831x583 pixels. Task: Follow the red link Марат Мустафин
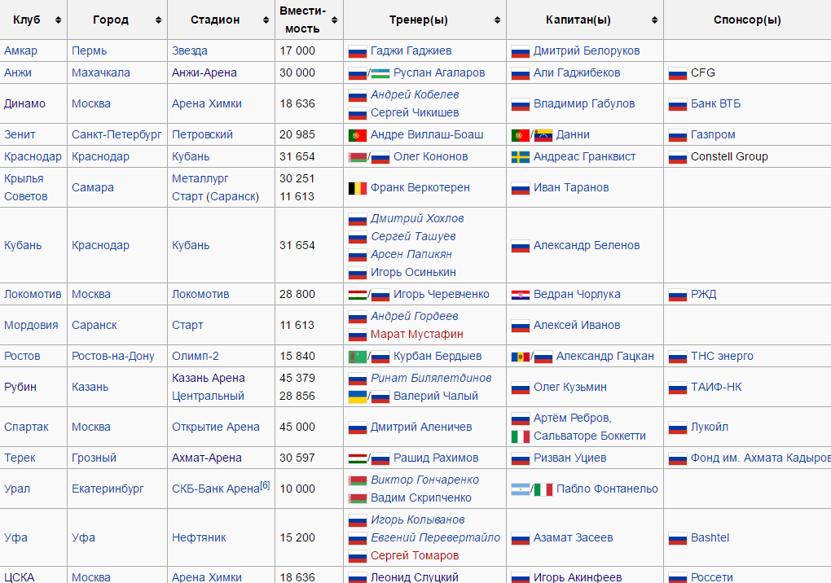pyautogui.click(x=416, y=335)
